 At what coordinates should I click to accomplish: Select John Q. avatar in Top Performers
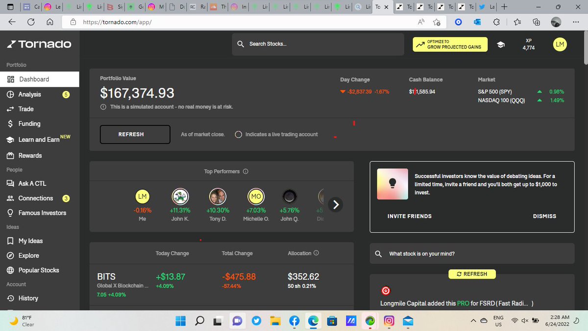[x=289, y=197]
